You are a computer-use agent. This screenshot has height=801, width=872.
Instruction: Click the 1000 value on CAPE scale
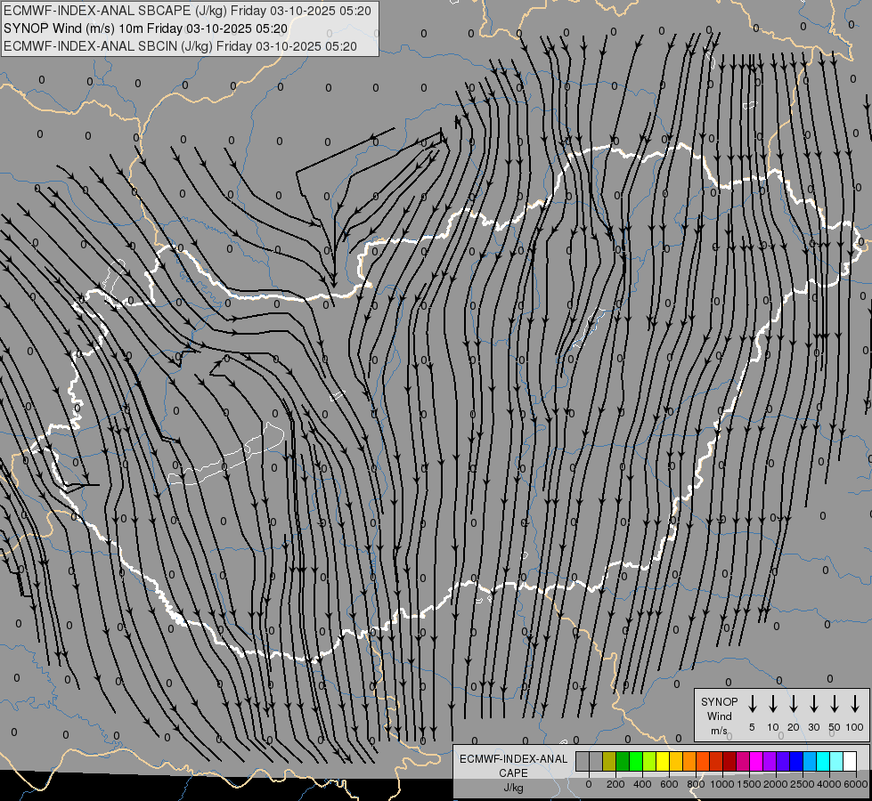click(722, 784)
